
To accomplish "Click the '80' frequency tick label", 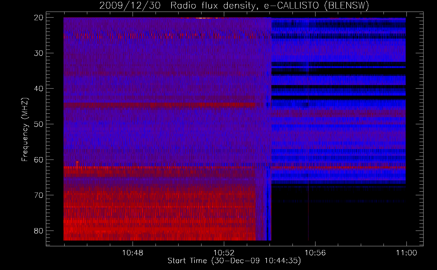I will pyautogui.click(x=39, y=231).
